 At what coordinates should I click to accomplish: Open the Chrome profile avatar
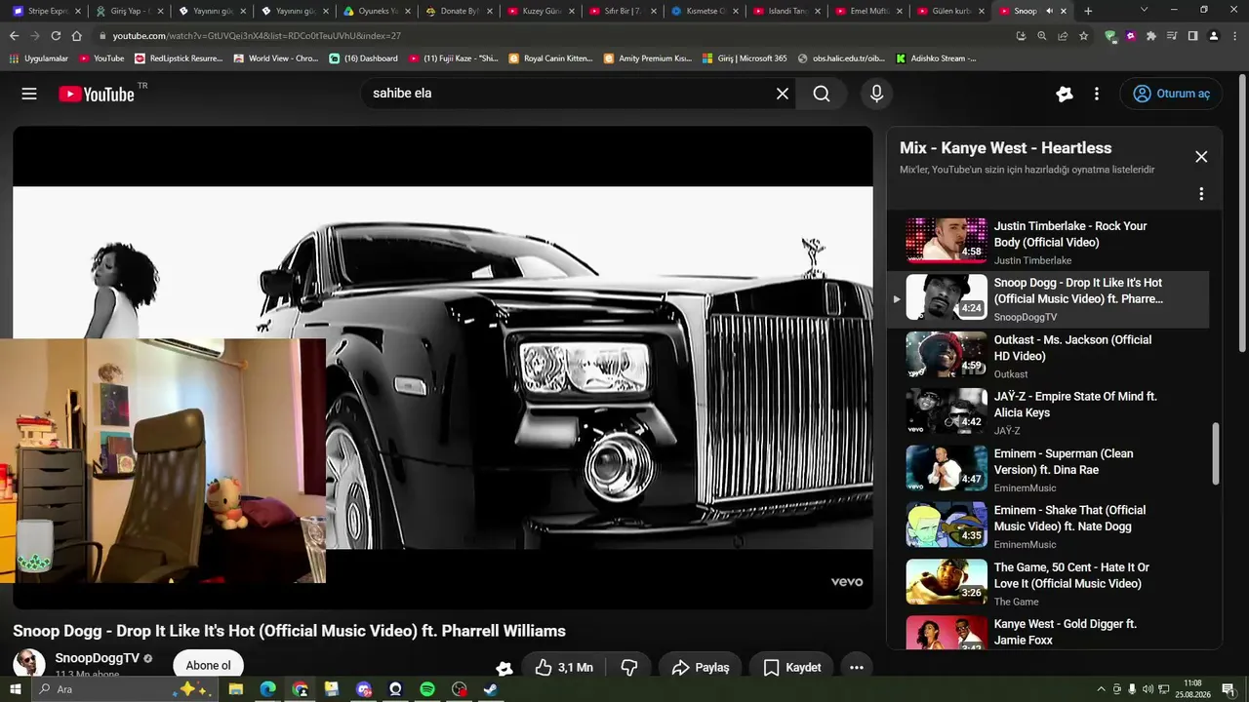click(1213, 36)
